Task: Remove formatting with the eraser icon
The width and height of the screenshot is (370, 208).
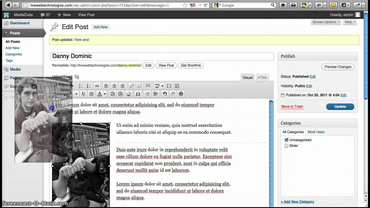Action: 129,94
